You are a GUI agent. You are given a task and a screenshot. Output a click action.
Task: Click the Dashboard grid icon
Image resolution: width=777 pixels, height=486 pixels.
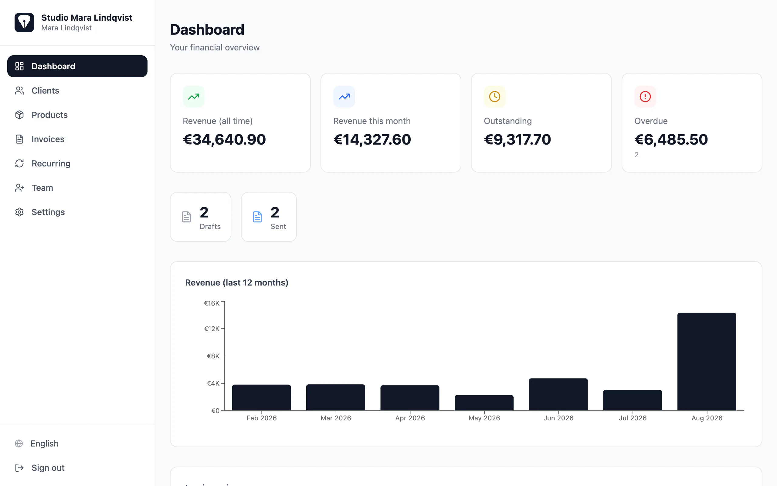[20, 66]
